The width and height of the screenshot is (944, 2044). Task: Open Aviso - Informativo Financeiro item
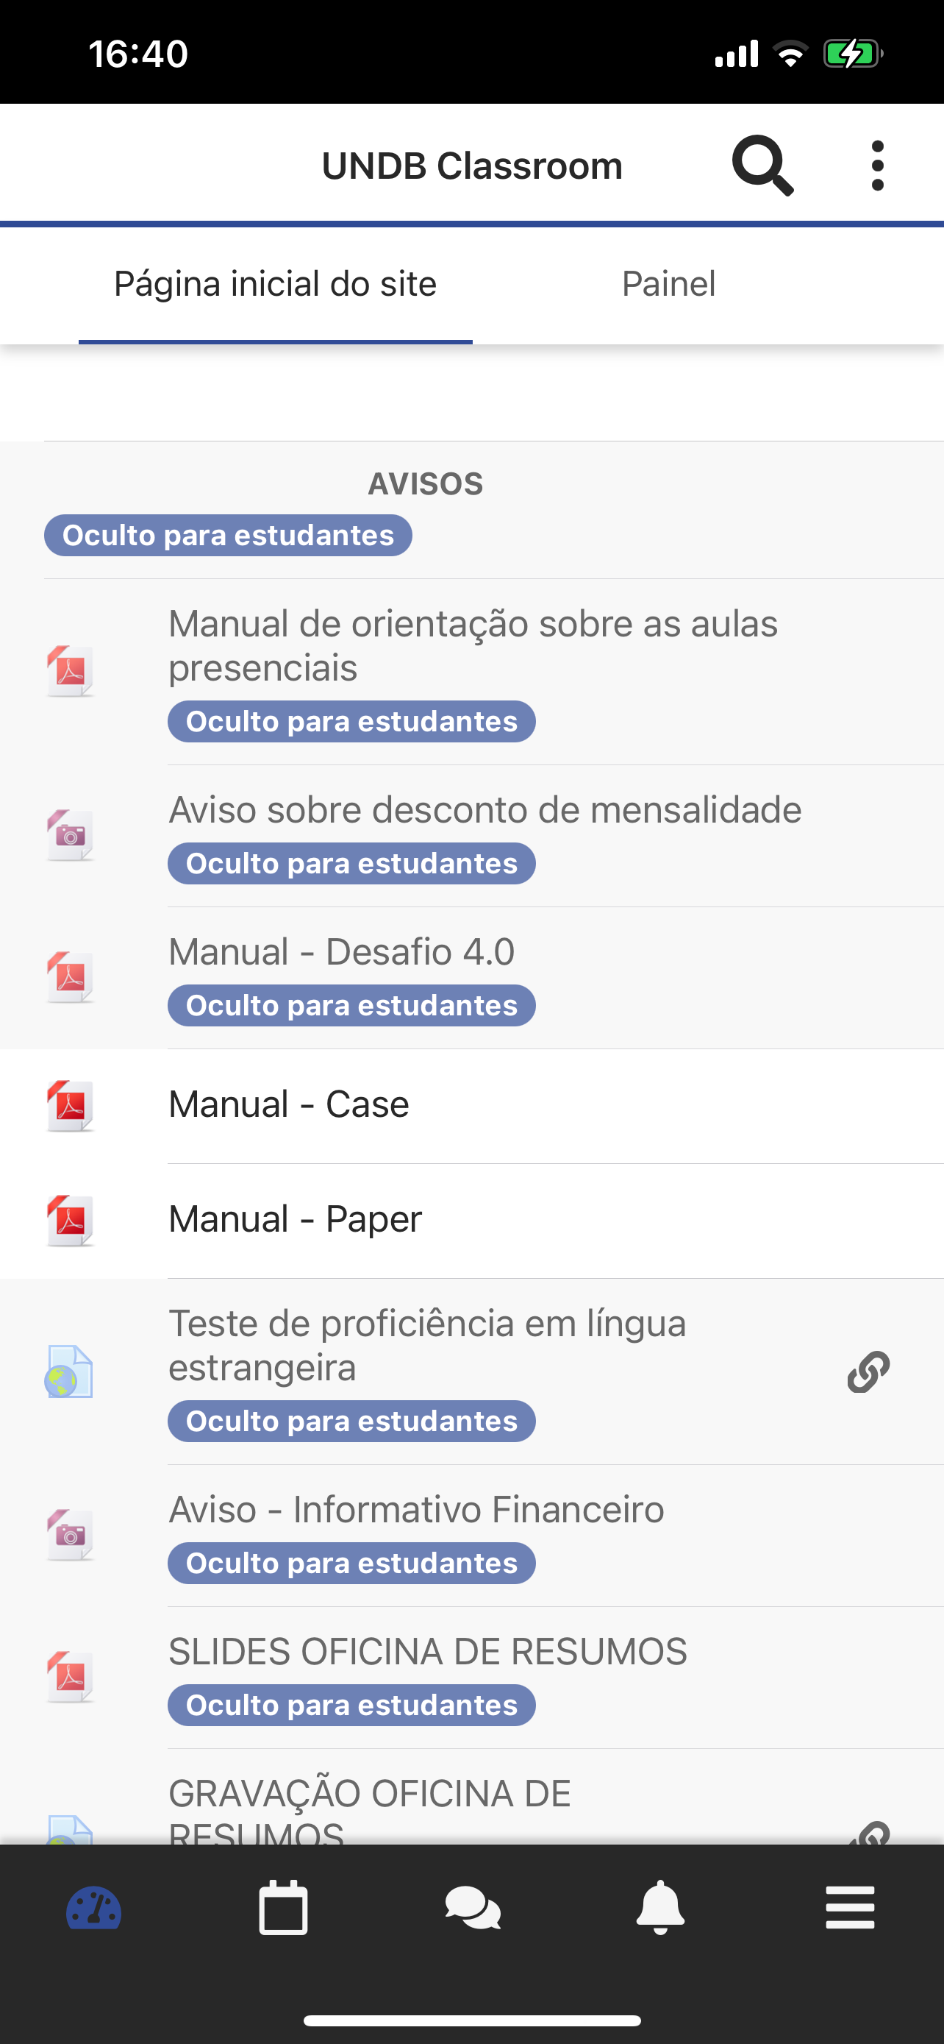471,1536
